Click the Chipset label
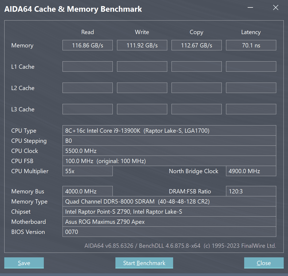 tap(21, 212)
